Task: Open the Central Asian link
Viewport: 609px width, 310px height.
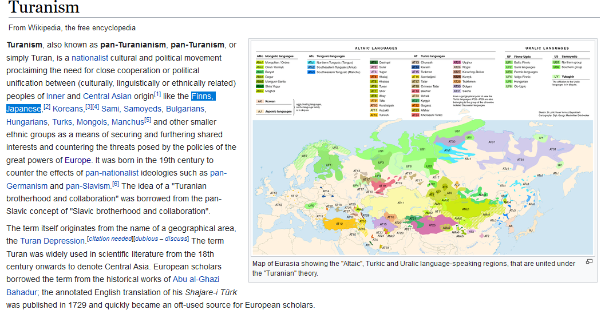Action: pos(107,96)
